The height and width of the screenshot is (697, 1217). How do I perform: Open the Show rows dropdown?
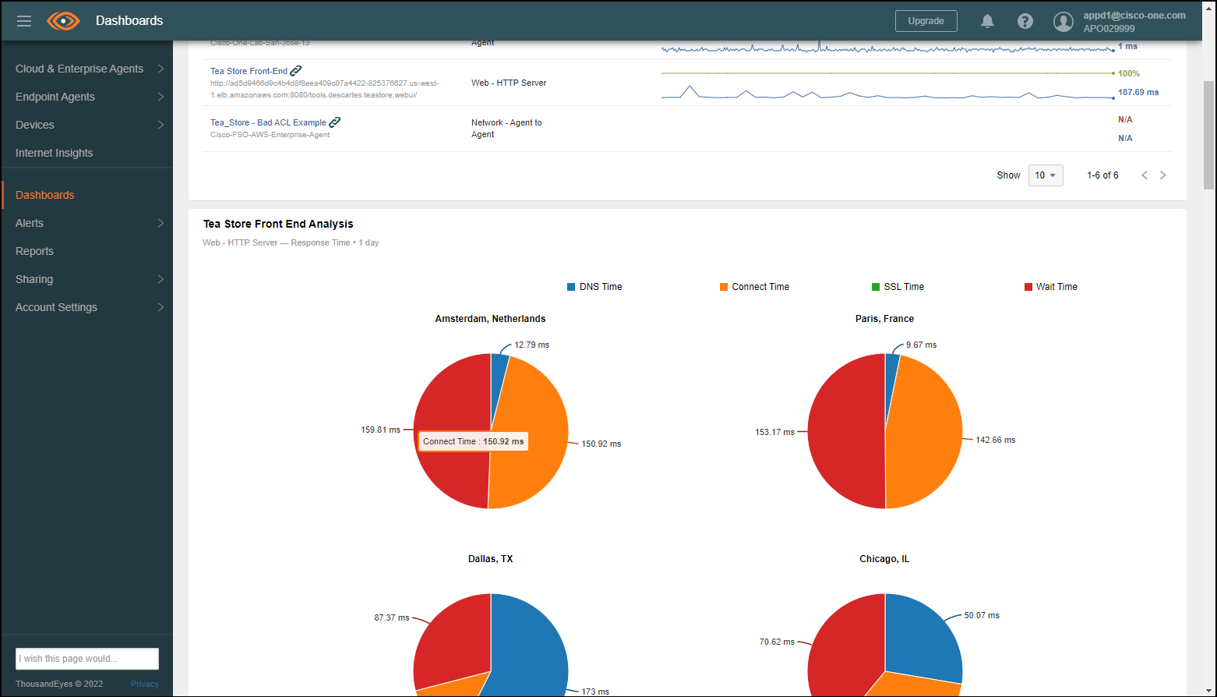(x=1046, y=175)
